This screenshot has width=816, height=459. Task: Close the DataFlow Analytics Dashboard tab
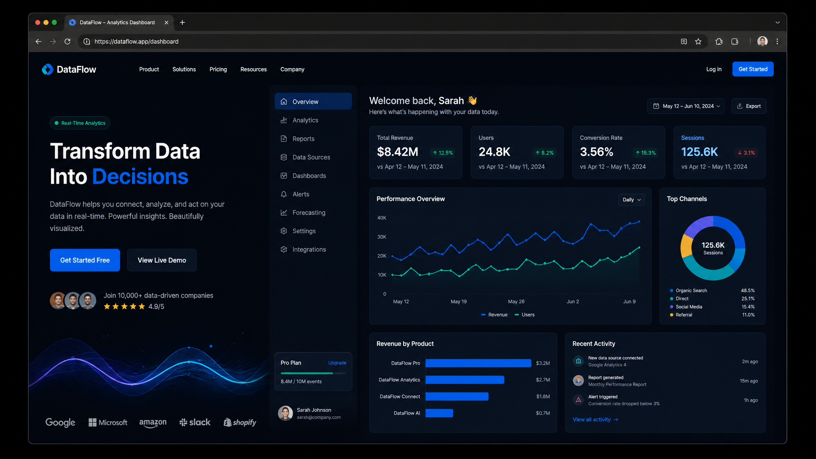pos(167,22)
